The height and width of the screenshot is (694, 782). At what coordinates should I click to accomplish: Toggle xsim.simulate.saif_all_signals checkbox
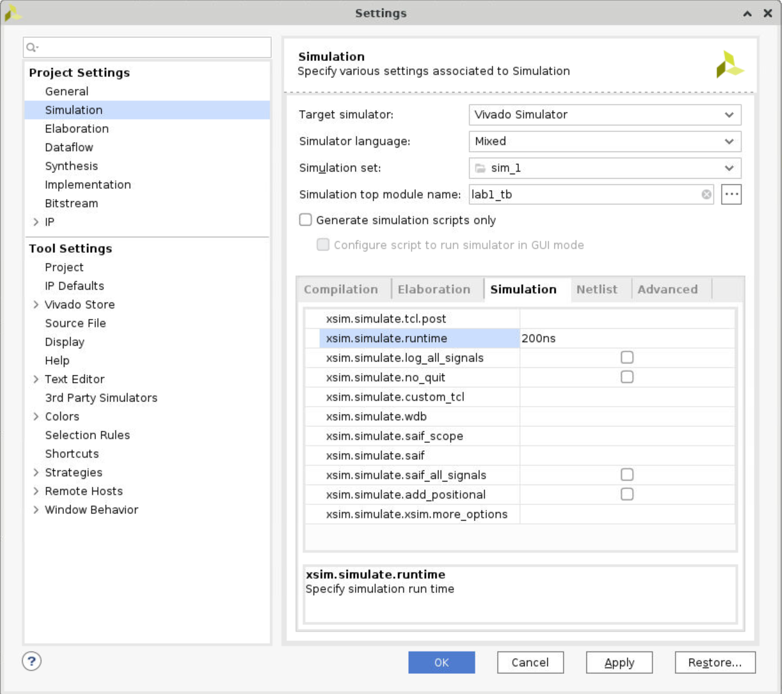coord(627,474)
